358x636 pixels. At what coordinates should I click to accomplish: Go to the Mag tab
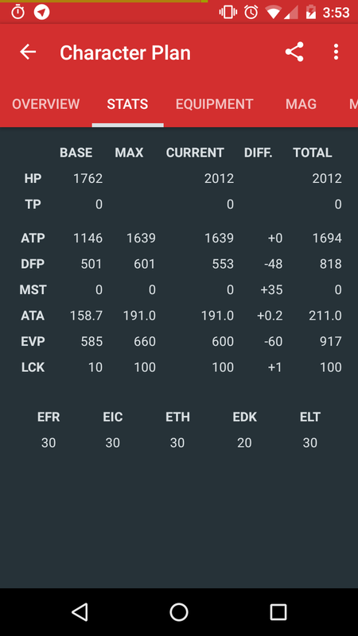click(x=301, y=104)
